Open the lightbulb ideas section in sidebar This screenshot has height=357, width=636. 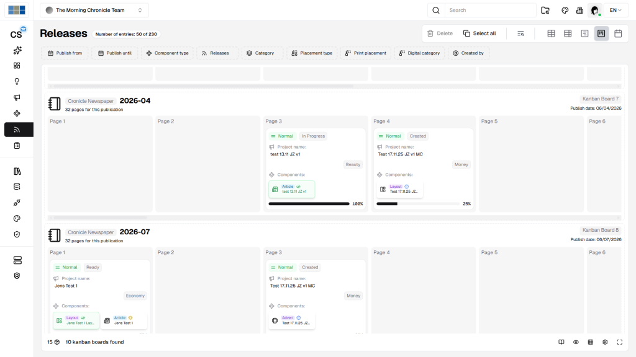[x=17, y=81]
